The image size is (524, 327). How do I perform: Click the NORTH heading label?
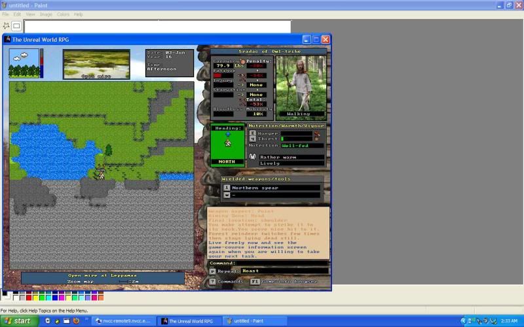(227, 162)
